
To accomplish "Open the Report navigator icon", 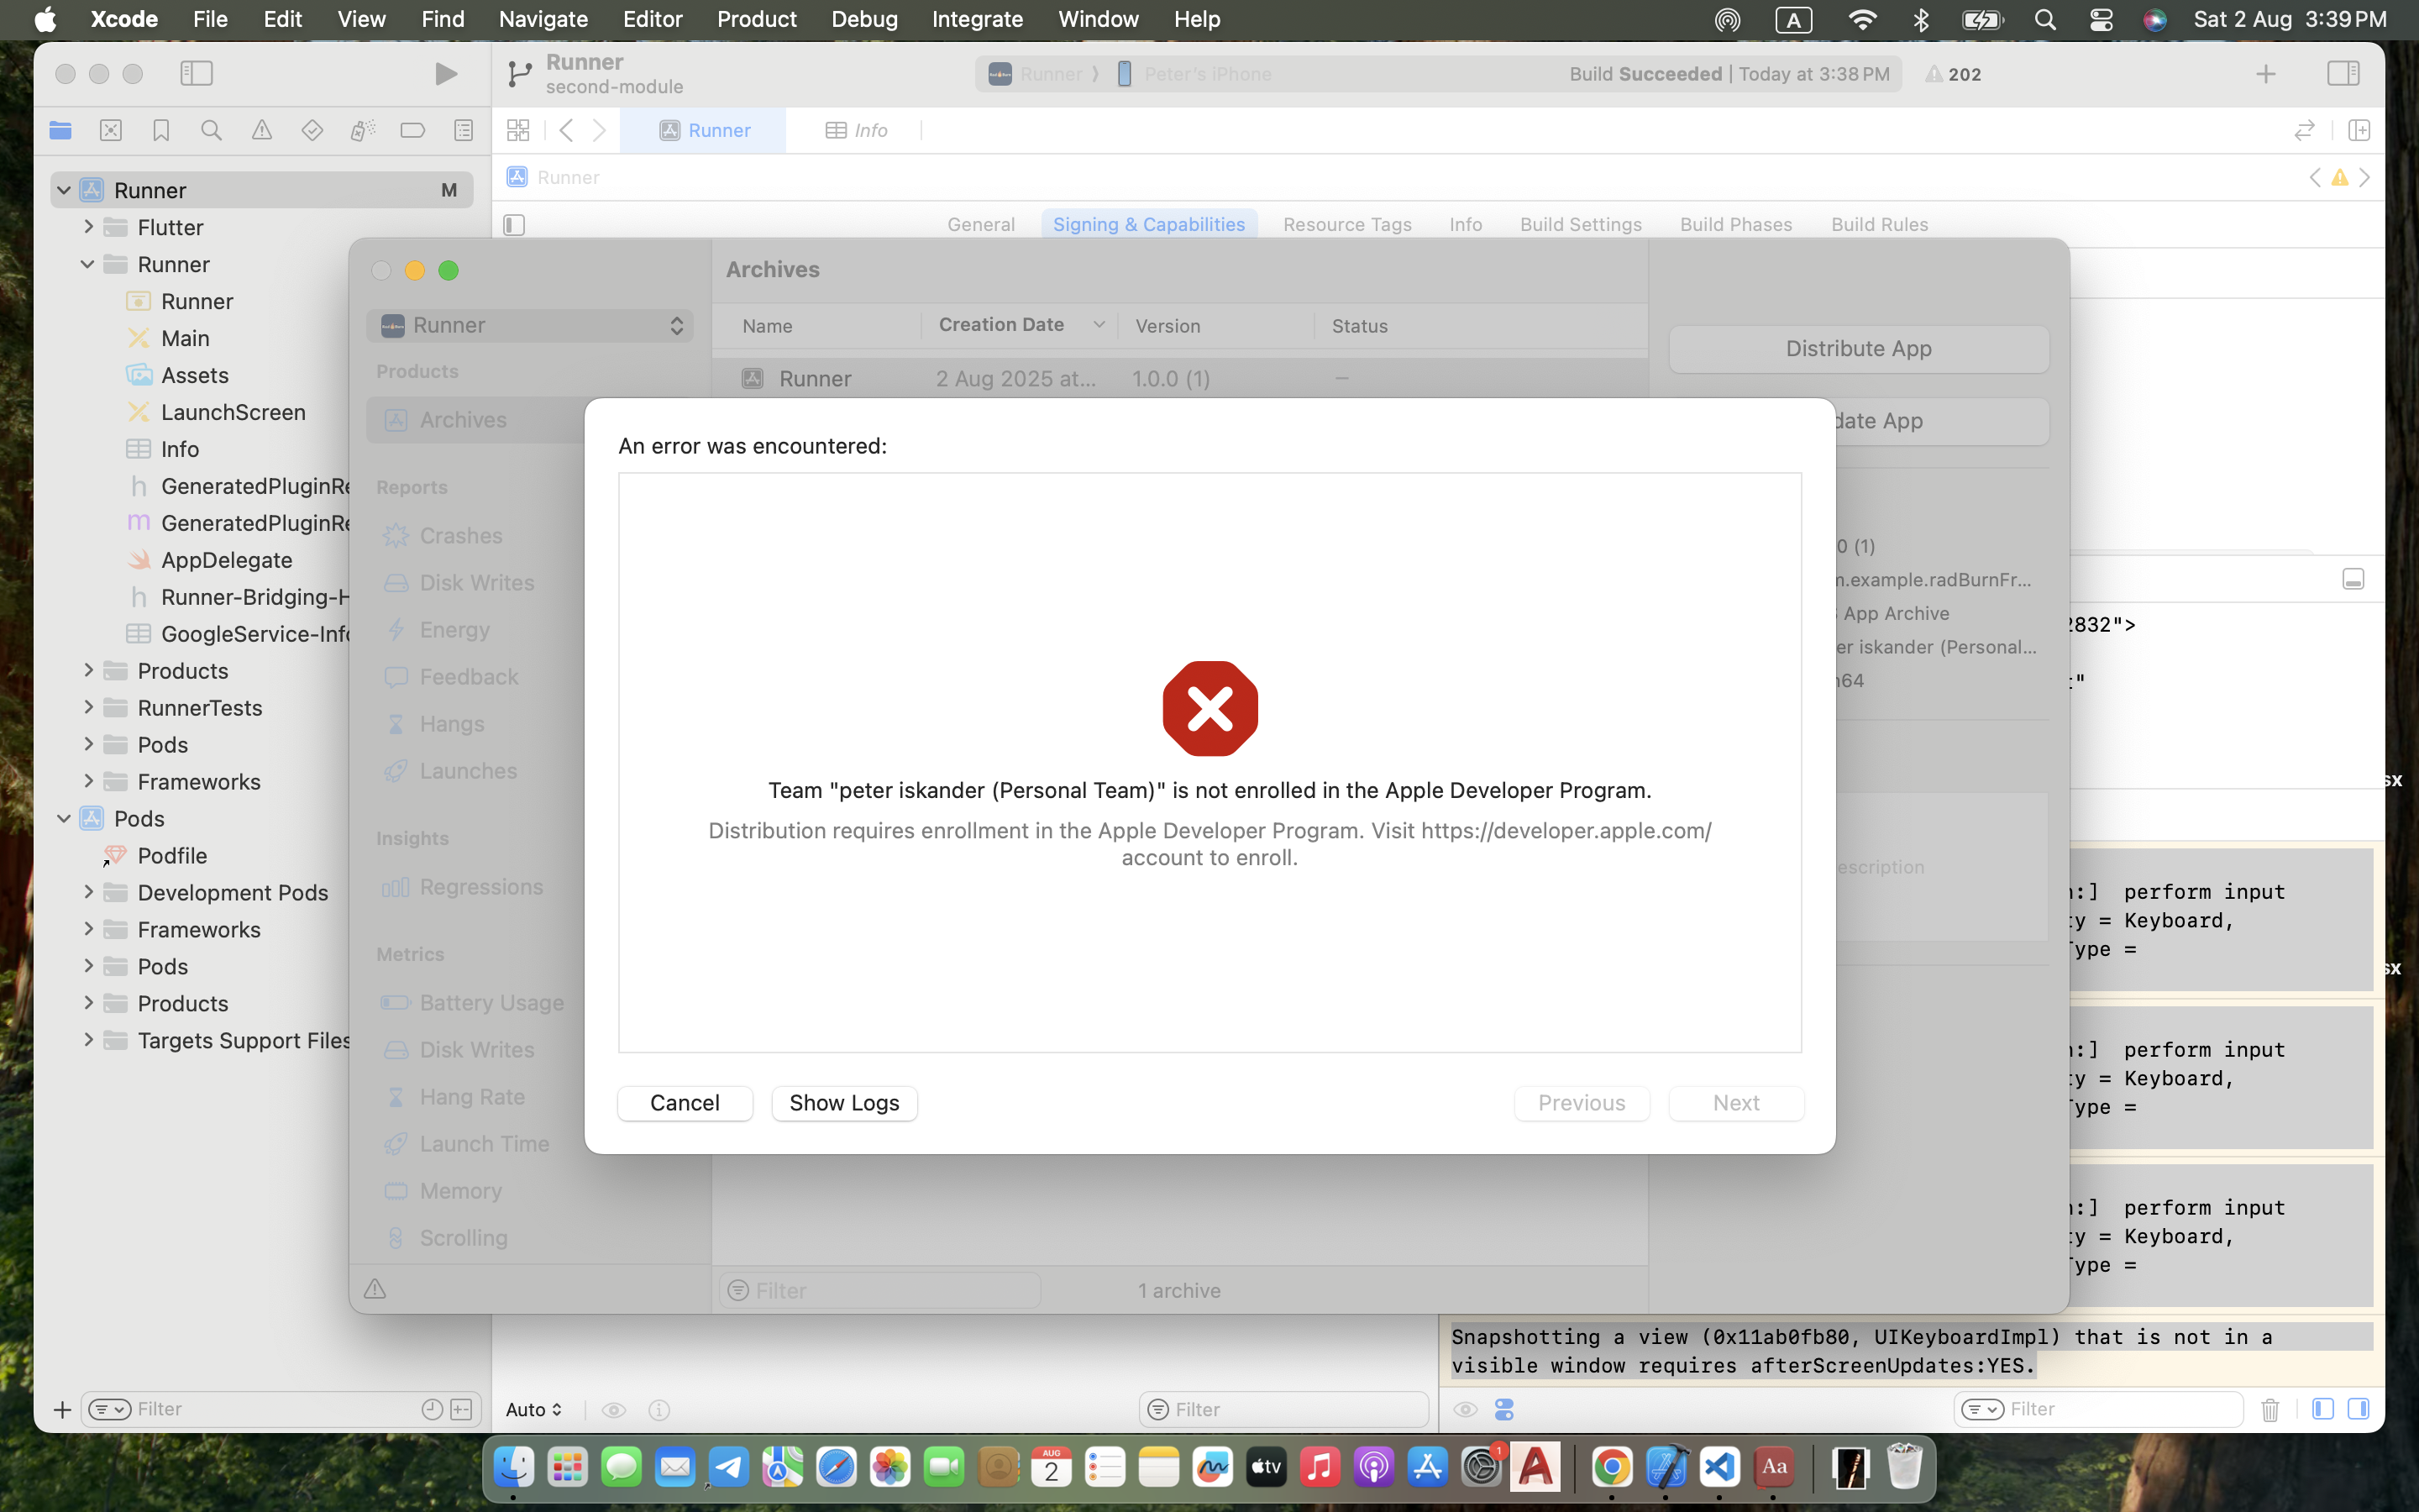I will point(463,130).
